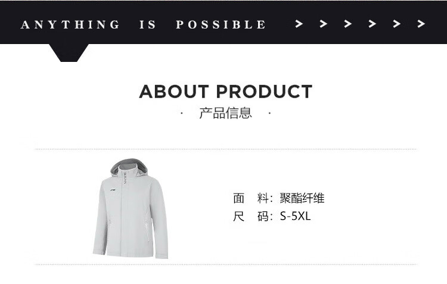
Task: Click the last chevron arrow in the banner
Action: point(421,24)
